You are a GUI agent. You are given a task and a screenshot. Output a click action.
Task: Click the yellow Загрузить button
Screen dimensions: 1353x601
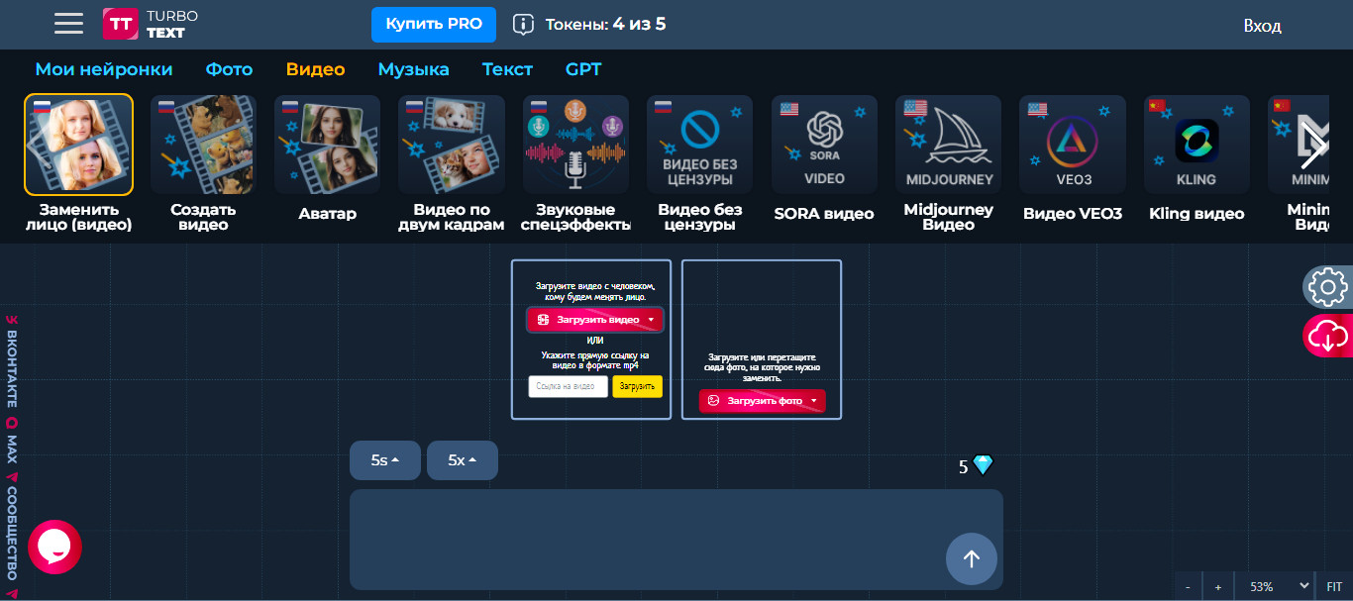638,386
